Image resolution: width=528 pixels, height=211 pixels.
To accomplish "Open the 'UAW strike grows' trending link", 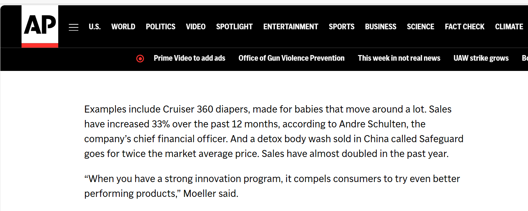I will (481, 58).
